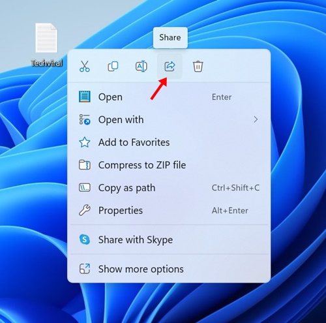Screen dimensions: 326x323
Task: Click the star icon for Favorites
Action: click(x=85, y=142)
